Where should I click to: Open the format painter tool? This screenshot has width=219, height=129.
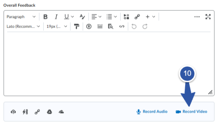[x=77, y=26]
